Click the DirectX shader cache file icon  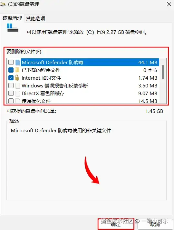[18, 94]
